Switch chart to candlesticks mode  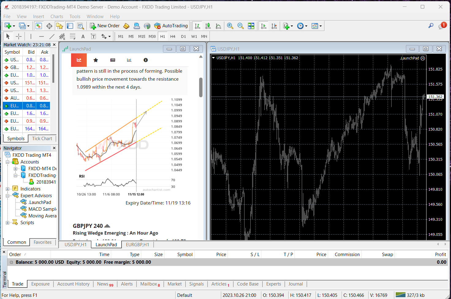click(208, 26)
